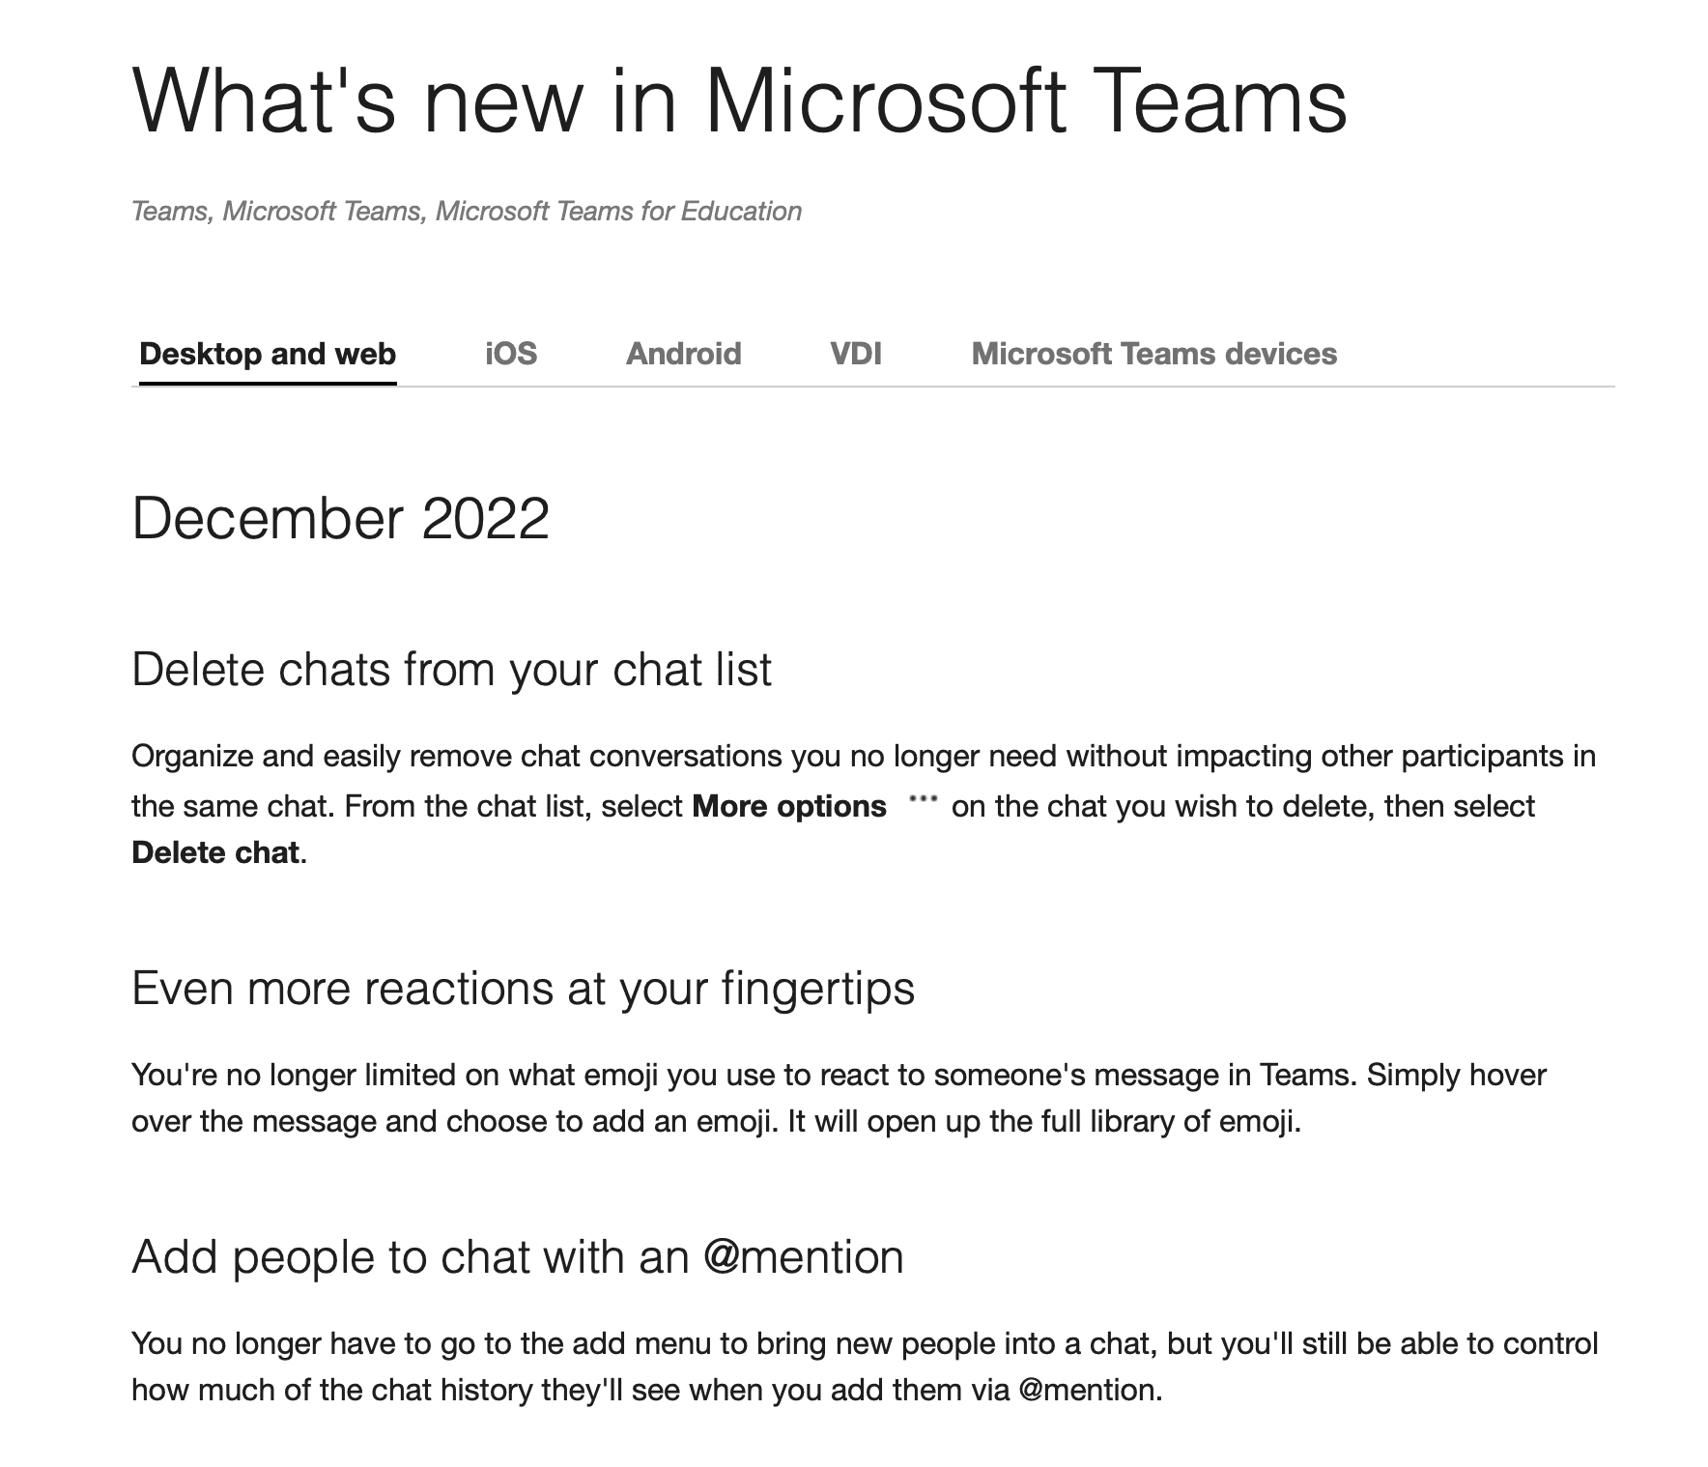Open the Microsoft Teams devices tab
The image size is (1708, 1467).
click(x=1154, y=354)
